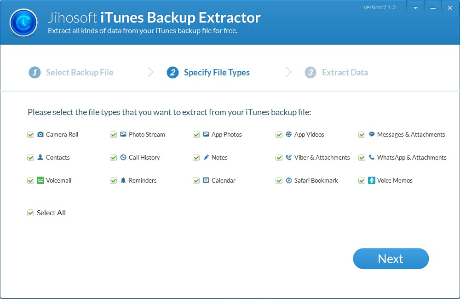Click the Reminders label
Viewport: 460px width, 299px height.
tap(143, 180)
